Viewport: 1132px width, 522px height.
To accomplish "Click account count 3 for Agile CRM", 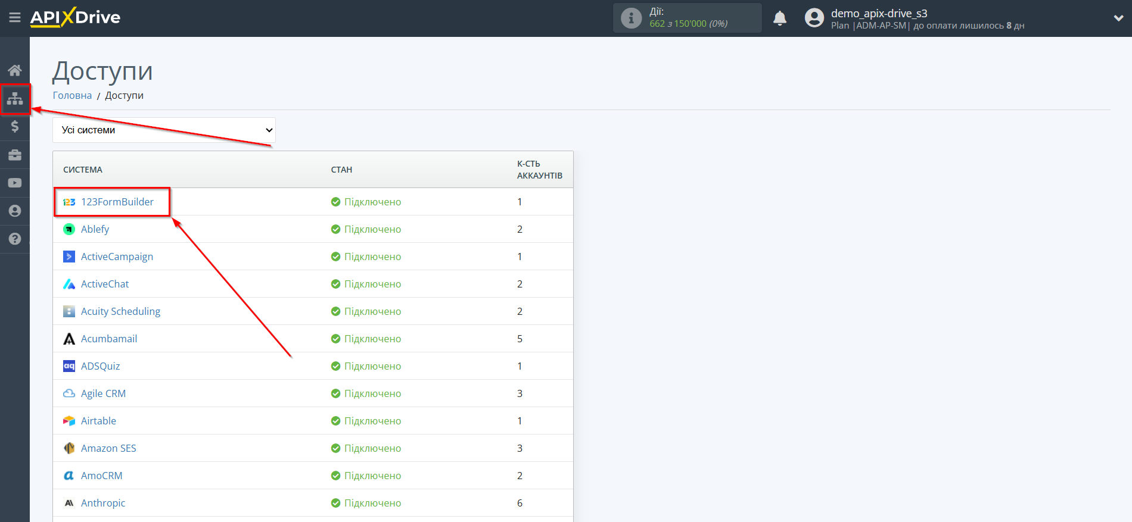I will click(520, 393).
